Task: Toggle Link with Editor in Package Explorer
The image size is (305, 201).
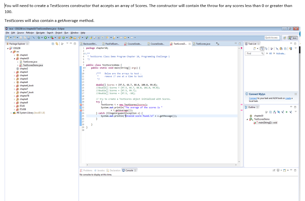Action: point(57,44)
